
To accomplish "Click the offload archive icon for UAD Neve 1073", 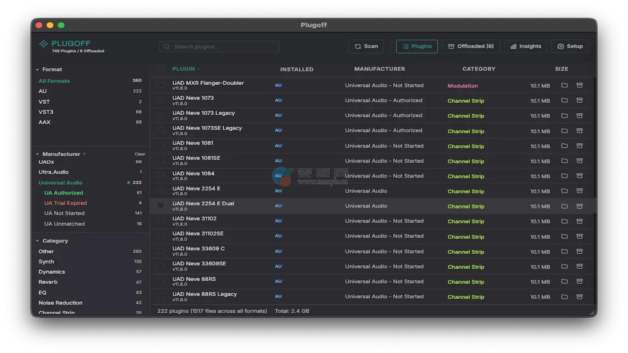I will [579, 100].
